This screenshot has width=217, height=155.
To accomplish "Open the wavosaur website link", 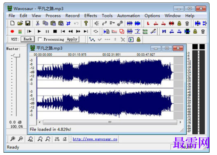I will coord(95,139).
